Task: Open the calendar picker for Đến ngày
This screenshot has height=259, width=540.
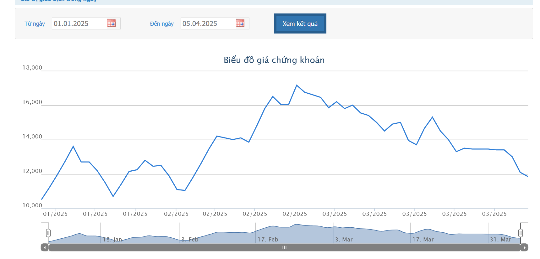Action: point(240,23)
